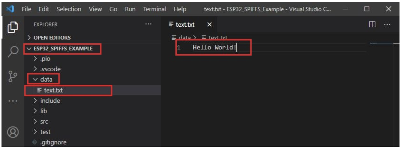Open the Selection menu
402x149 pixels.
[69, 9]
